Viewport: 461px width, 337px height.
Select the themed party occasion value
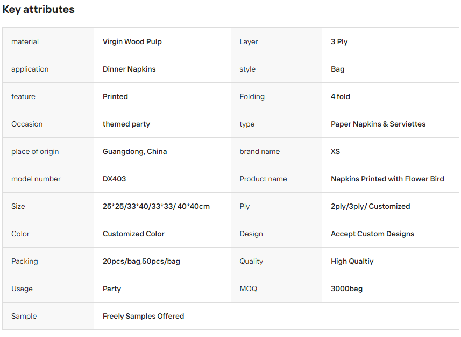click(126, 124)
